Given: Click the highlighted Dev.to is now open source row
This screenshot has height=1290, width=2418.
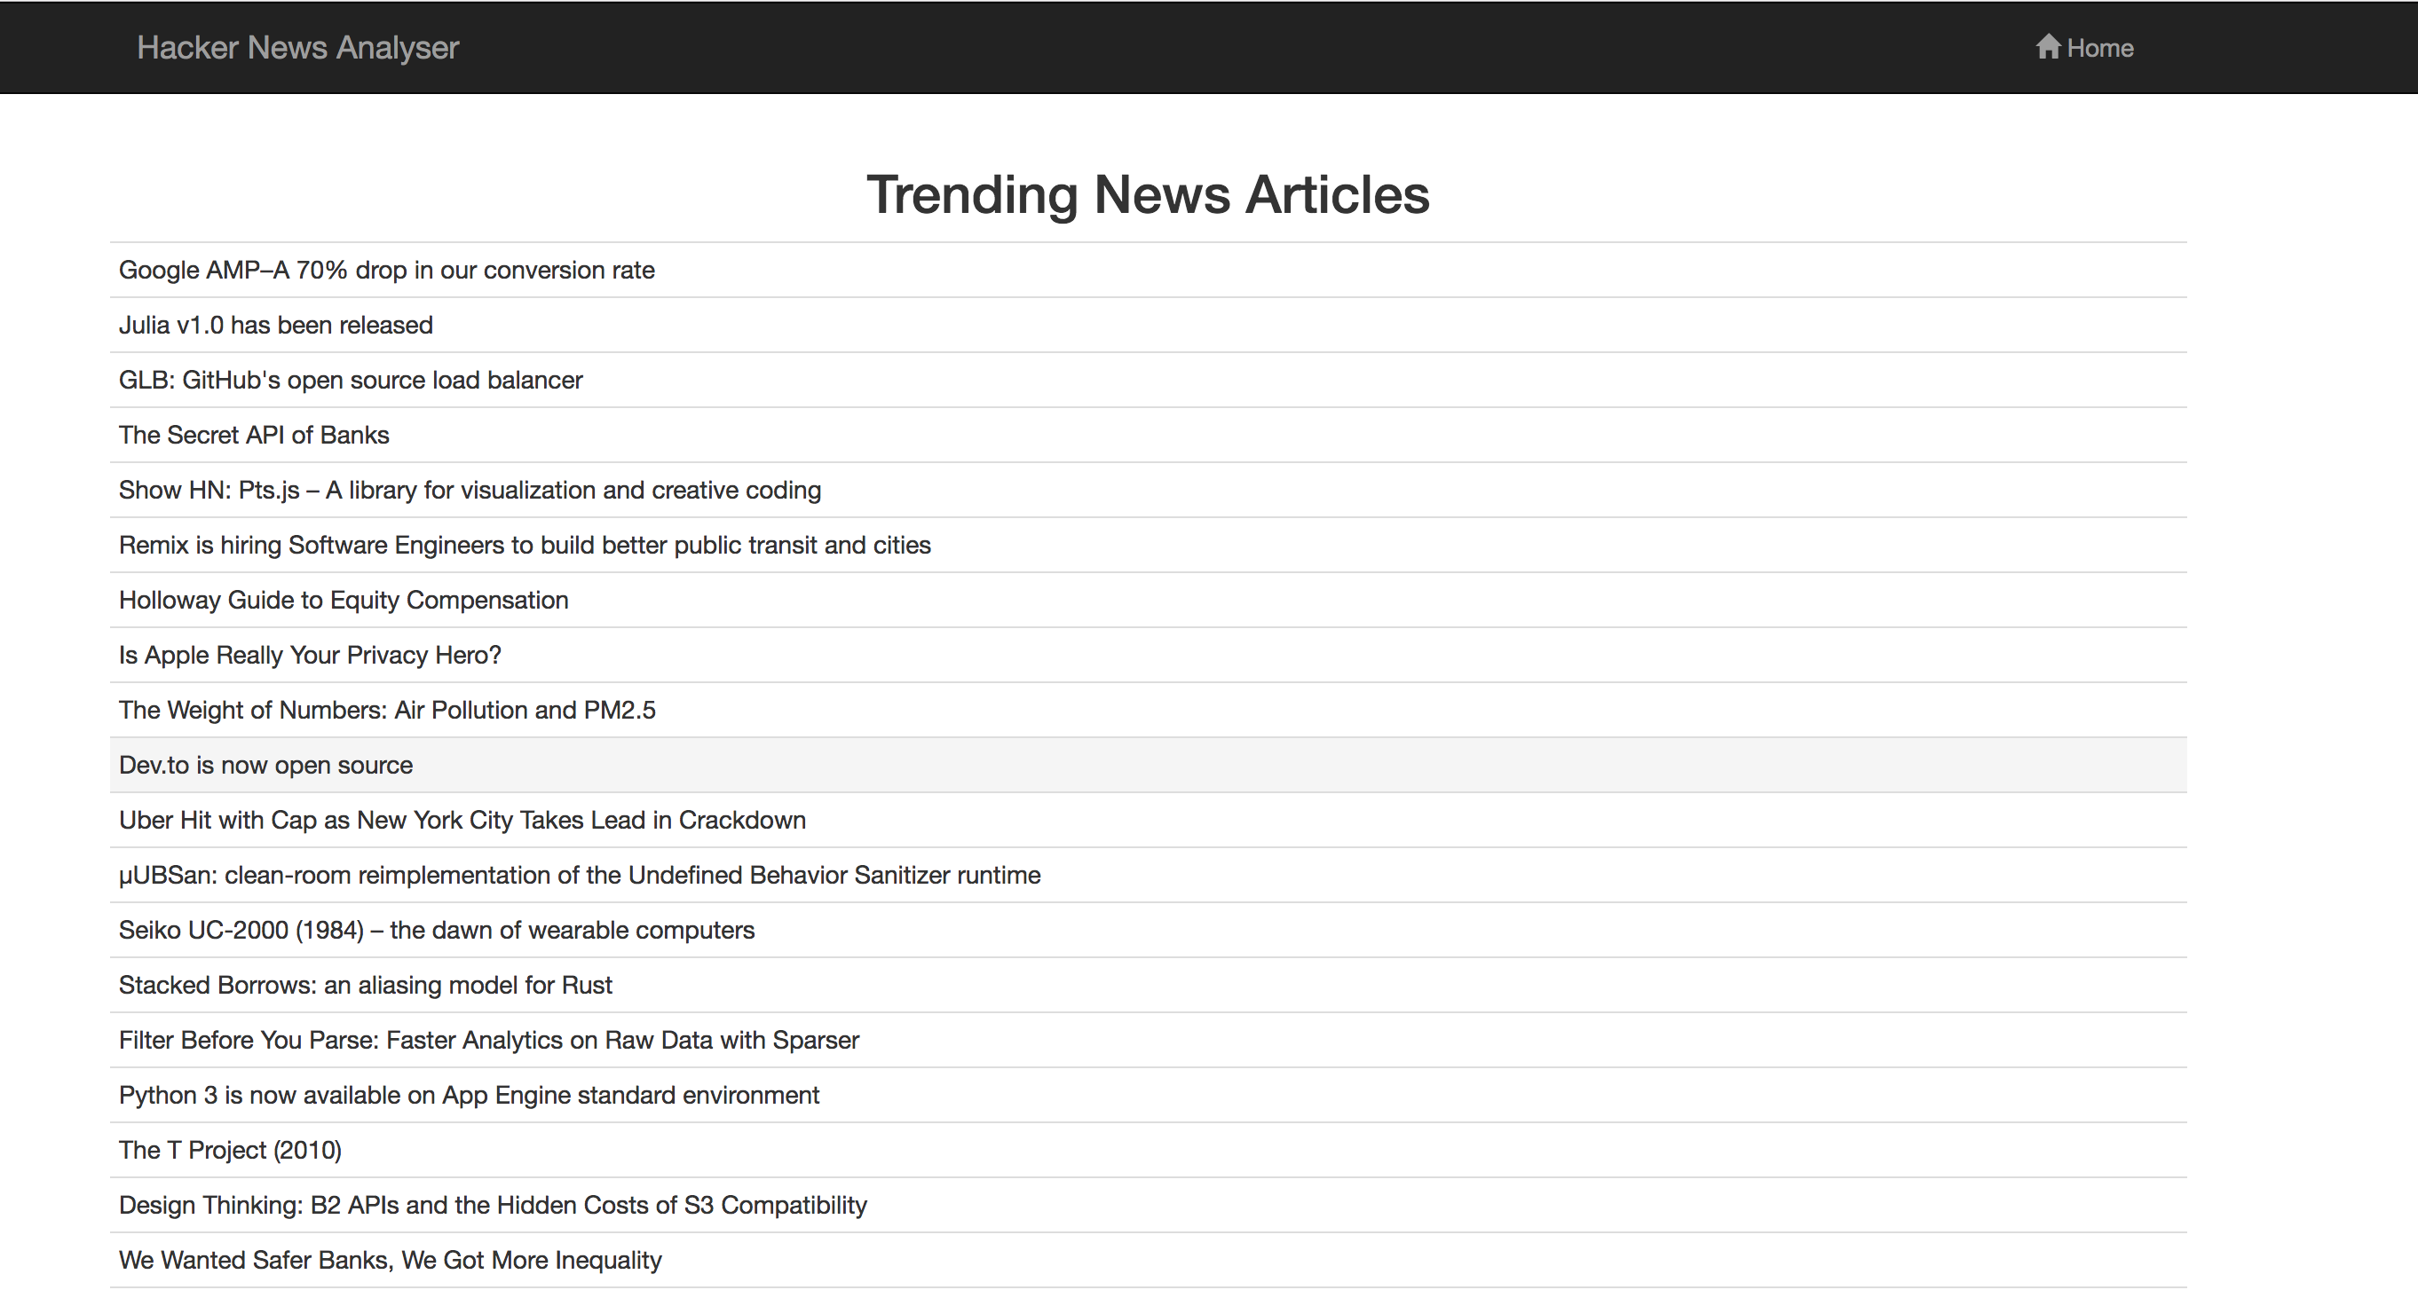Looking at the screenshot, I should tap(1147, 766).
